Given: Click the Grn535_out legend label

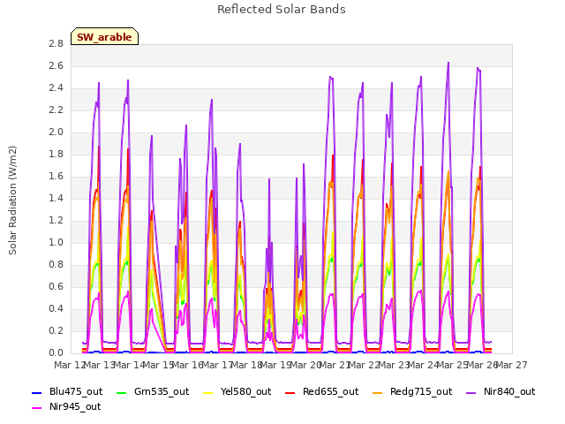Looking at the screenshot, I should [x=162, y=391].
